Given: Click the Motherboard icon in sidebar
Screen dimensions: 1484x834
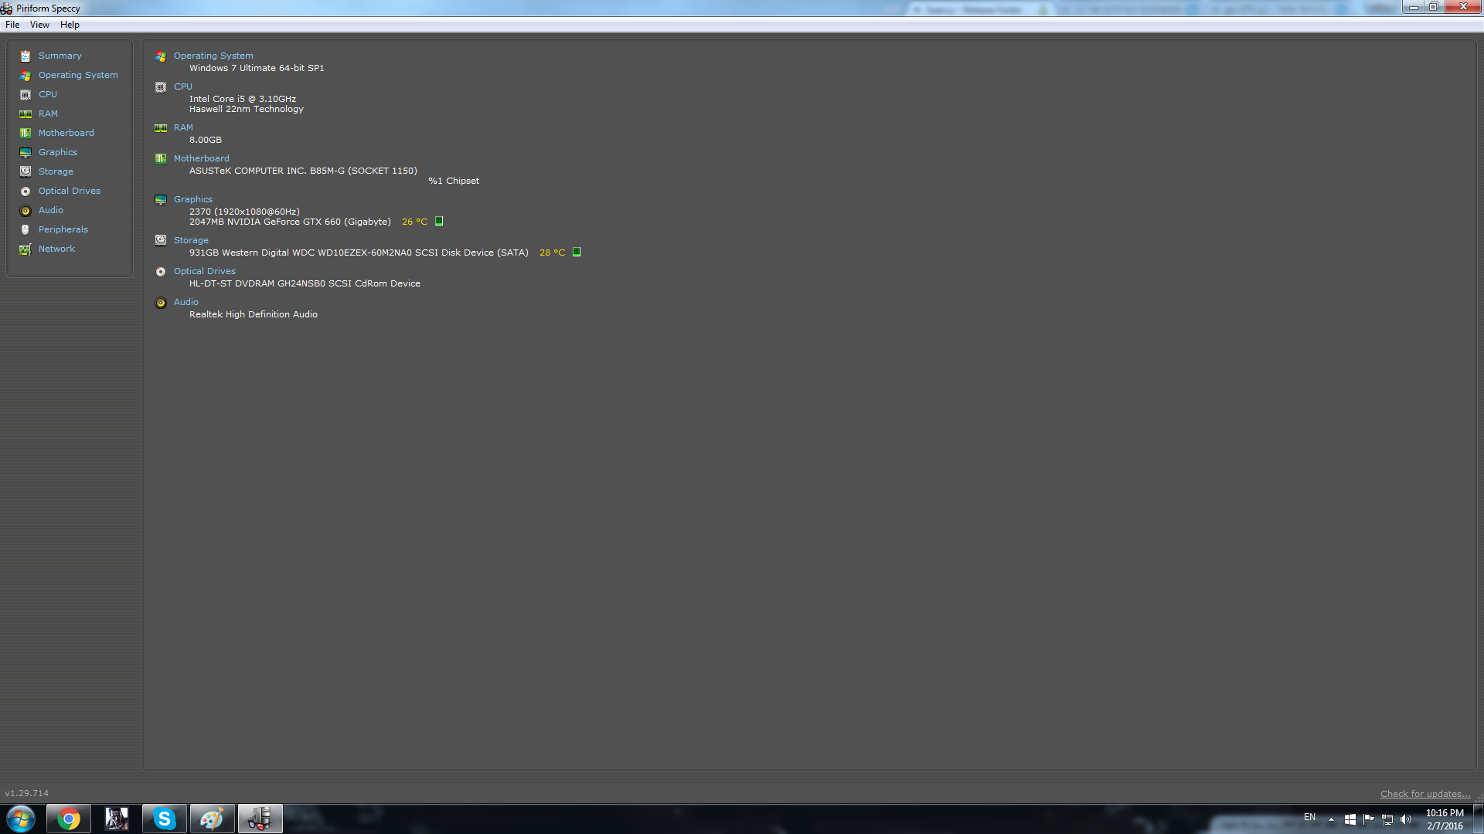Looking at the screenshot, I should [x=26, y=134].
